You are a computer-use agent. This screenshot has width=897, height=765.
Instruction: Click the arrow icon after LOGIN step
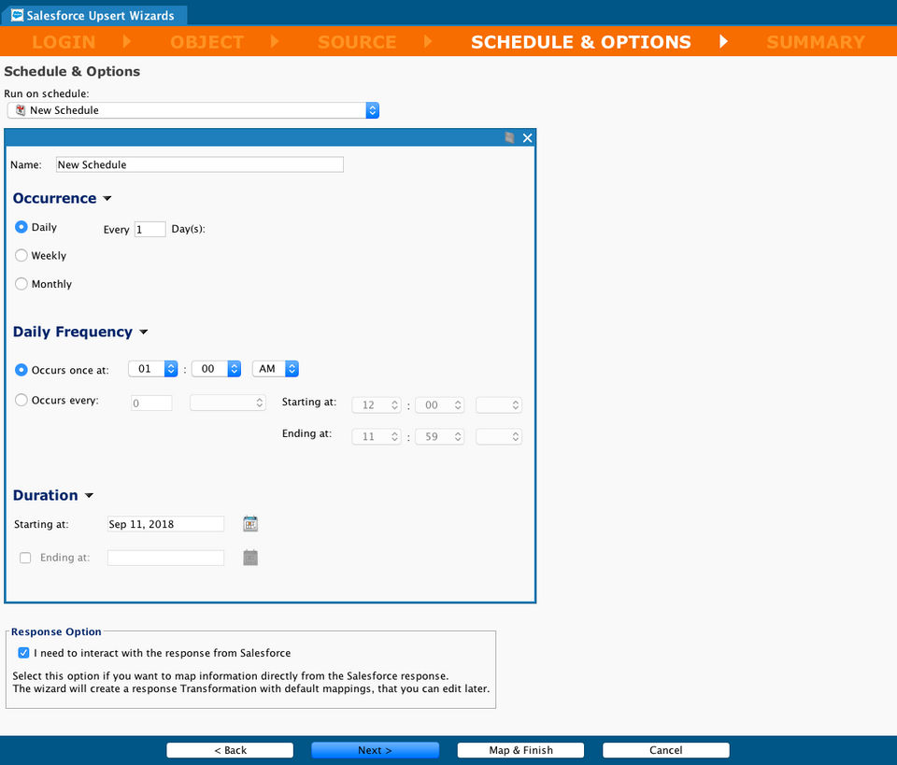[127, 41]
